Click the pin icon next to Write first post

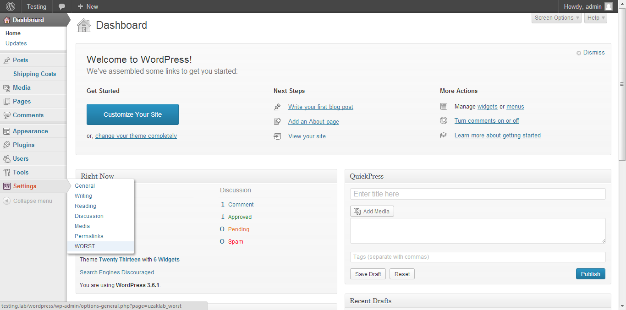pos(277,107)
